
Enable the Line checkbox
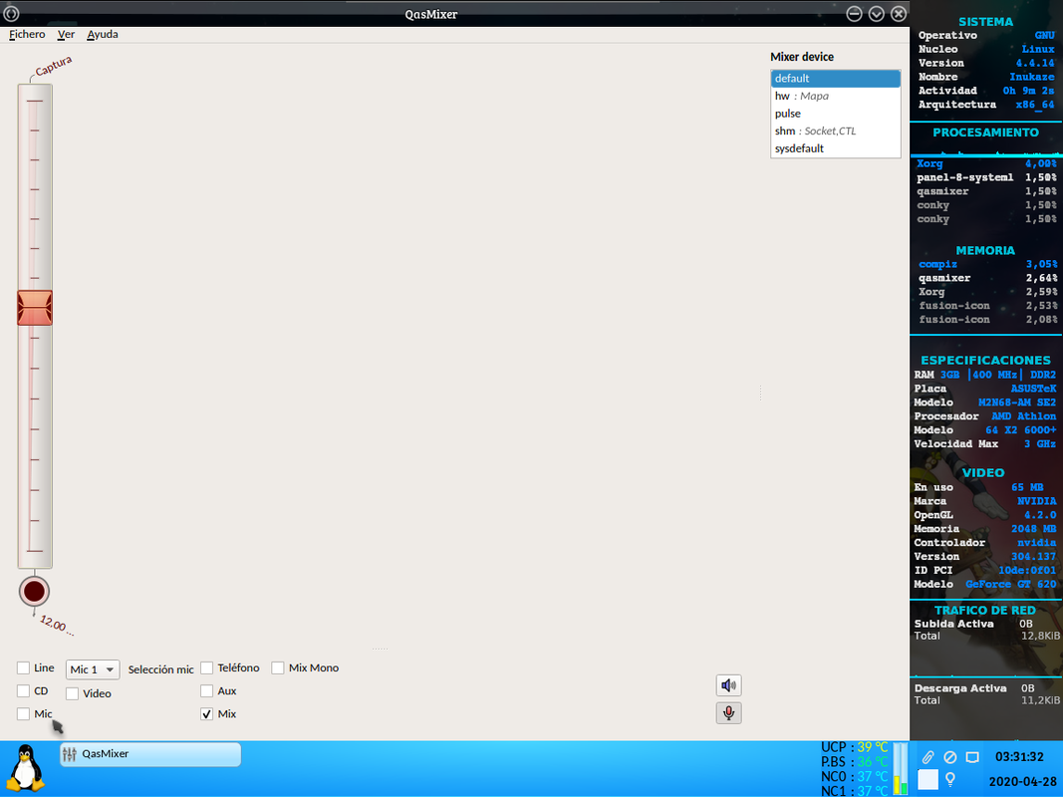(23, 668)
